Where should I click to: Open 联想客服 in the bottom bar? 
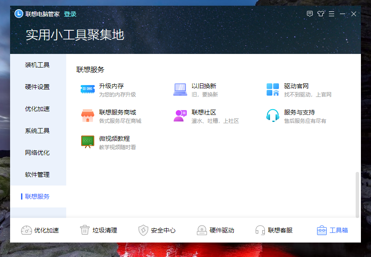(274, 230)
